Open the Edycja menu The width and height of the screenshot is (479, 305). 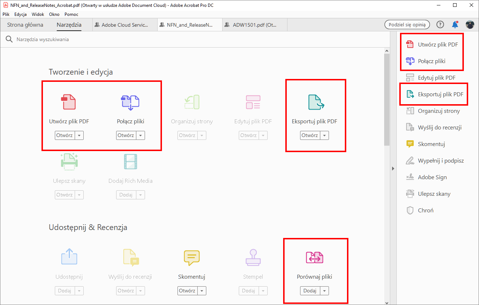(21, 14)
